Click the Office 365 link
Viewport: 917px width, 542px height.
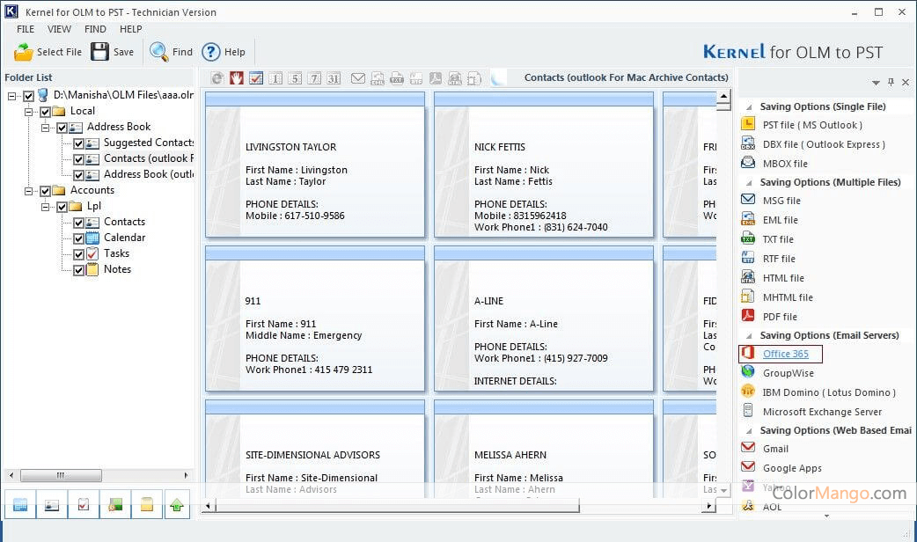coord(785,354)
